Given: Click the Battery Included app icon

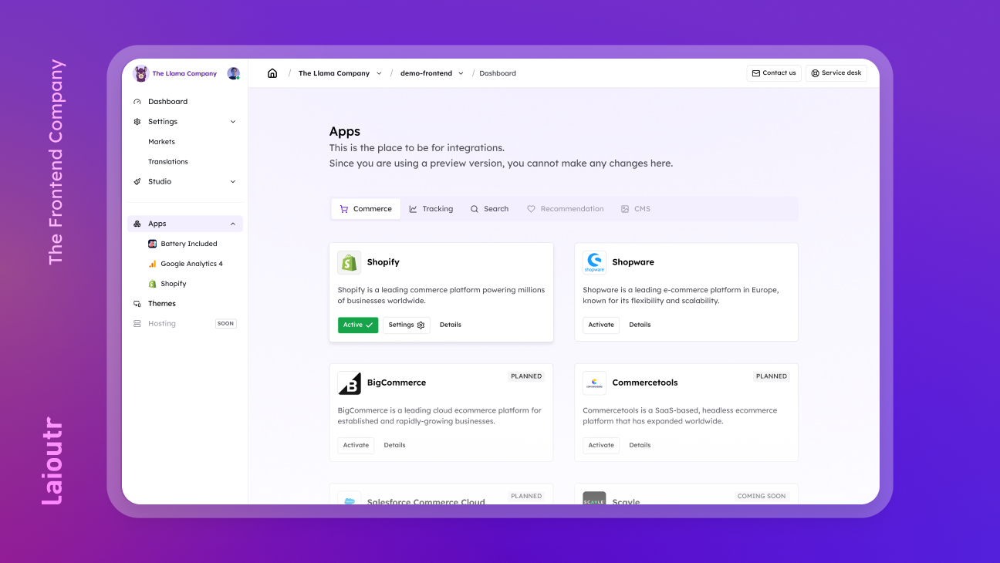Looking at the screenshot, I should [x=153, y=244].
